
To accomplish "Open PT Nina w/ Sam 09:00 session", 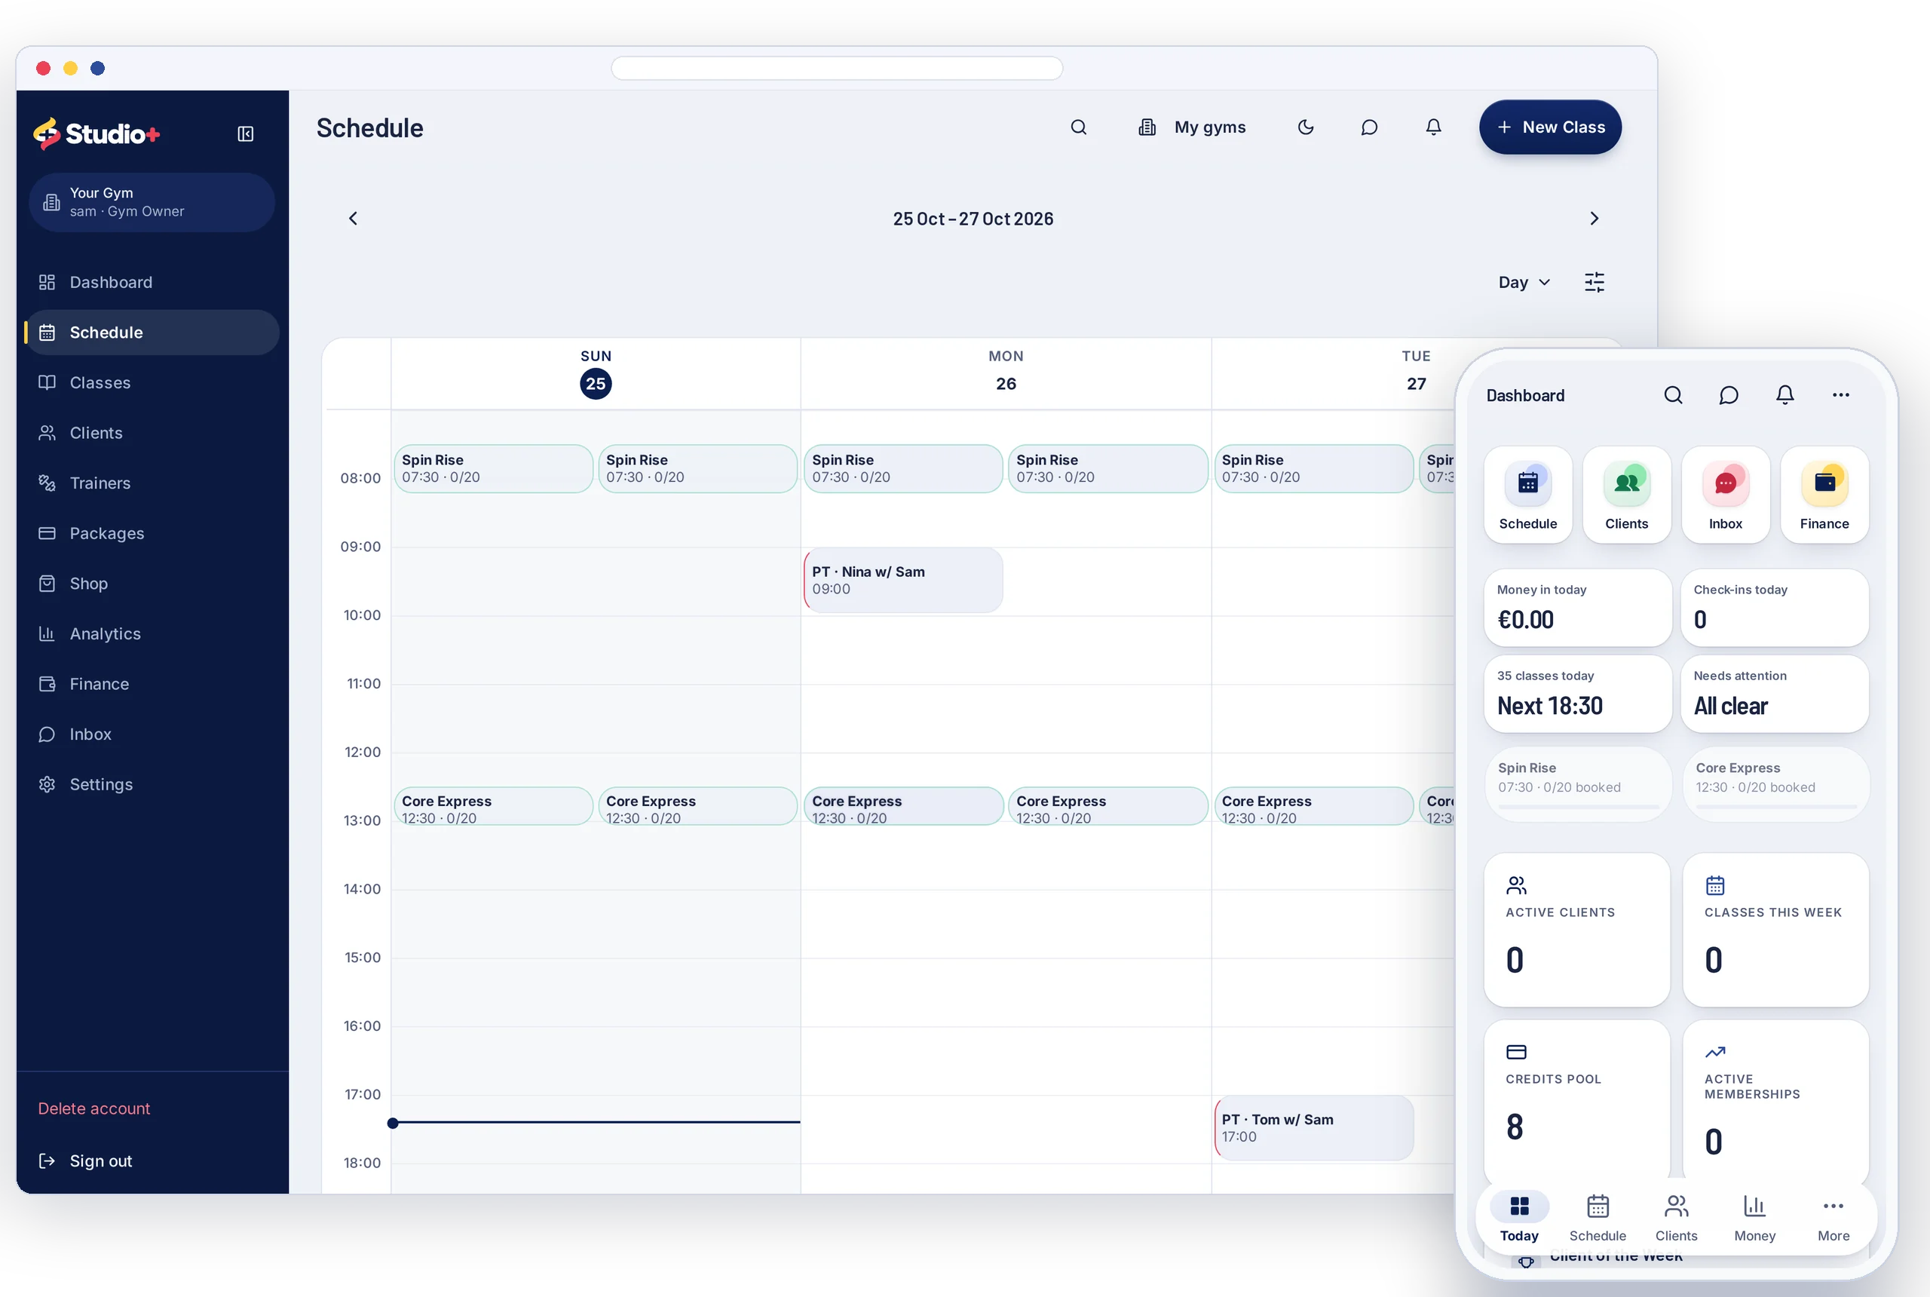I will (x=903, y=581).
